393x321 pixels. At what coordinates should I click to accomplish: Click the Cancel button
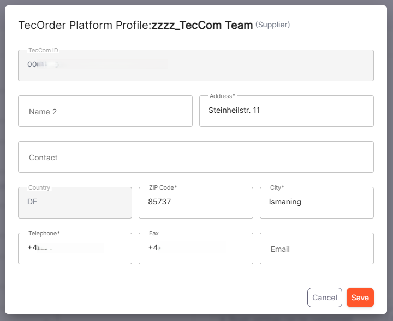(x=325, y=298)
